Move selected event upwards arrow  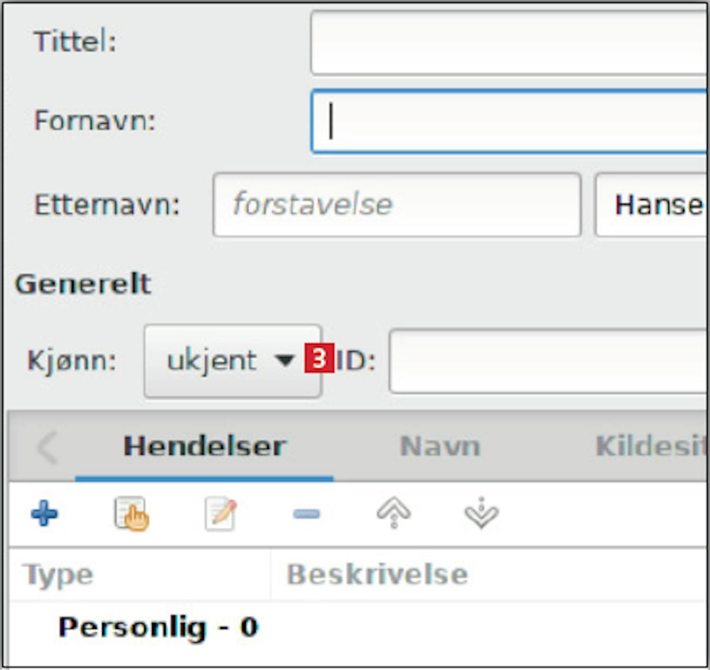[393, 513]
